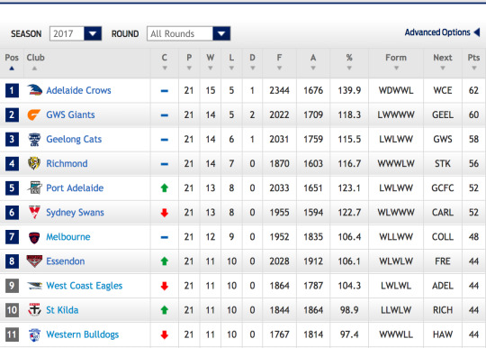Click Western Bulldogs' next opponent HAW
The image size is (486, 348).
point(443,334)
